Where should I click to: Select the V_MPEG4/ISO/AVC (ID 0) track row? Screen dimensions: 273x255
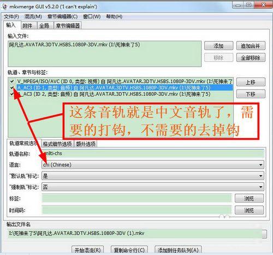click(x=125, y=81)
